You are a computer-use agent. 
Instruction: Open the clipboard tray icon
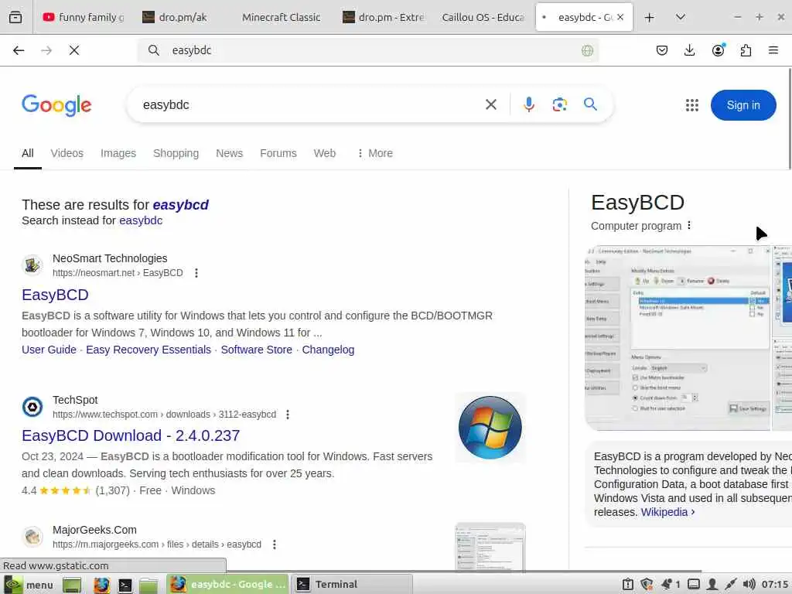tap(628, 585)
